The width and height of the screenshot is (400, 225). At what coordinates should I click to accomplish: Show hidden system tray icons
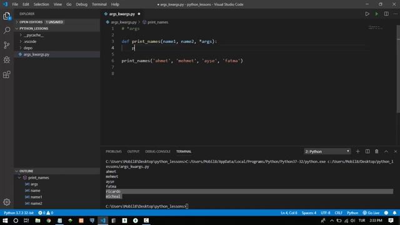click(x=332, y=221)
